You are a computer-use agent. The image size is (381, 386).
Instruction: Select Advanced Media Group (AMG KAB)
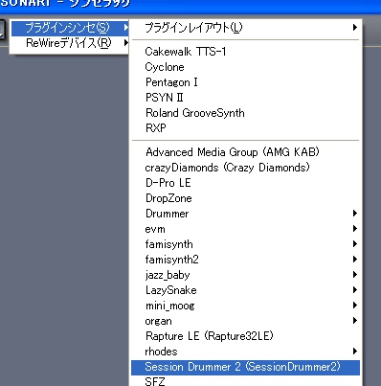click(x=245, y=152)
